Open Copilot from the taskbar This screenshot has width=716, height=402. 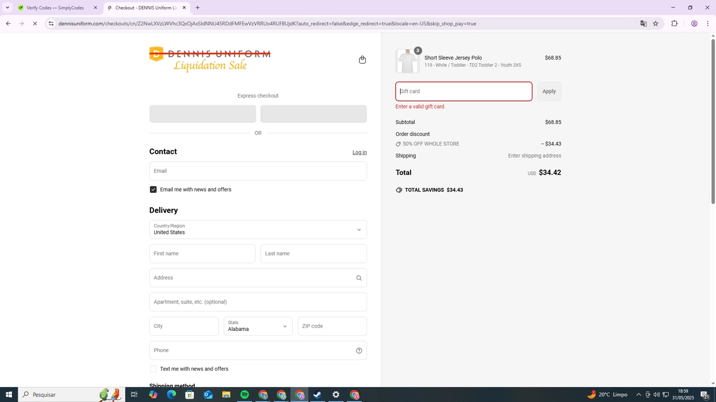(x=153, y=395)
